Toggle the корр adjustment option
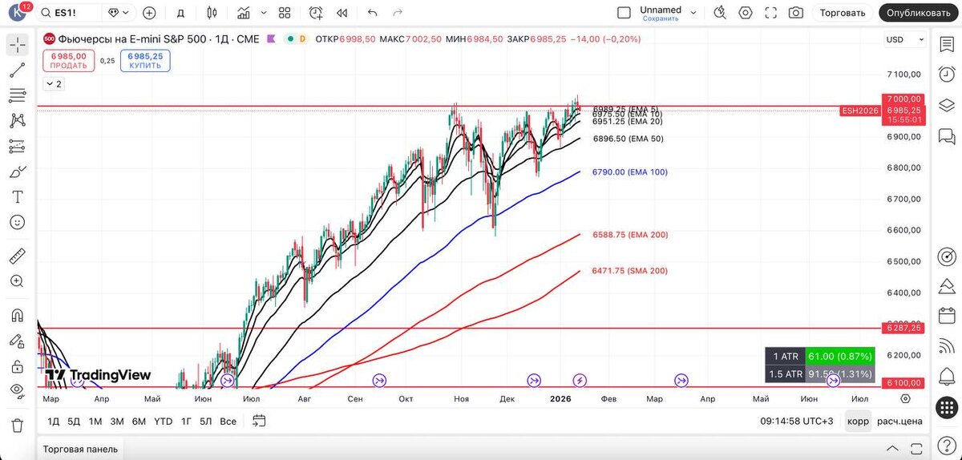 click(857, 421)
